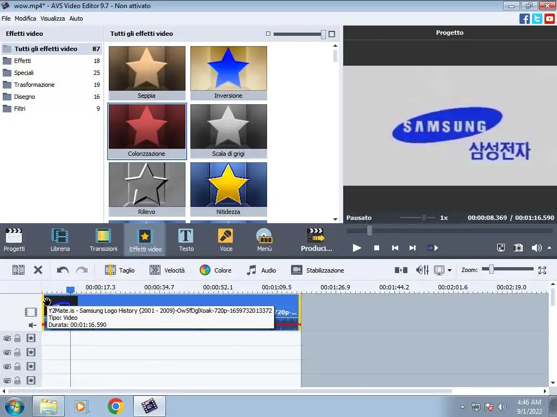Click the volume speaker icon in preview
This screenshot has height=417, width=557.
point(536,248)
